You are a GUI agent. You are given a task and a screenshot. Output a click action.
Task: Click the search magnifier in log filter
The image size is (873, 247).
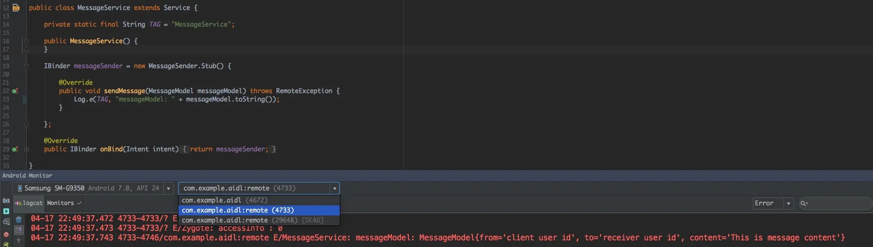[804, 203]
